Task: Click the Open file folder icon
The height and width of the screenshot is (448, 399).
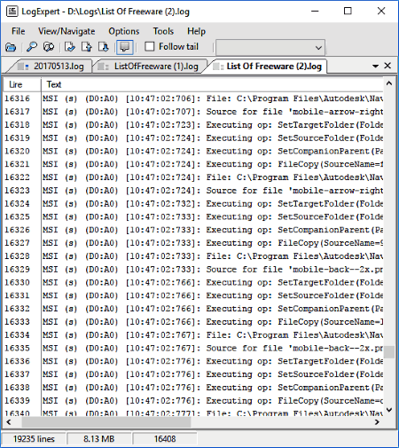Action: [x=11, y=47]
